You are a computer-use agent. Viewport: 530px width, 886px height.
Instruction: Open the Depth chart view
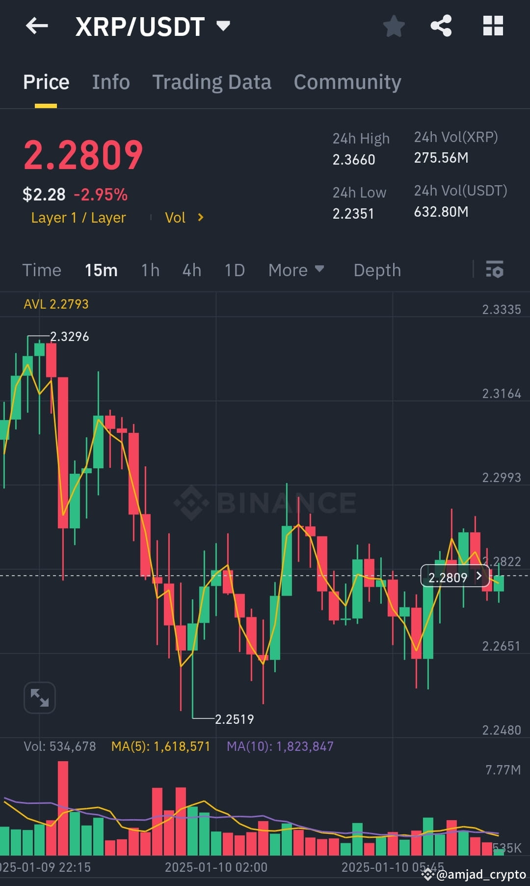point(377,270)
